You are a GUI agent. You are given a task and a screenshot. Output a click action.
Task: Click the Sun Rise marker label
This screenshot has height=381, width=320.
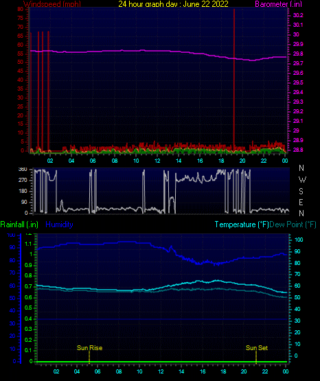click(90, 348)
